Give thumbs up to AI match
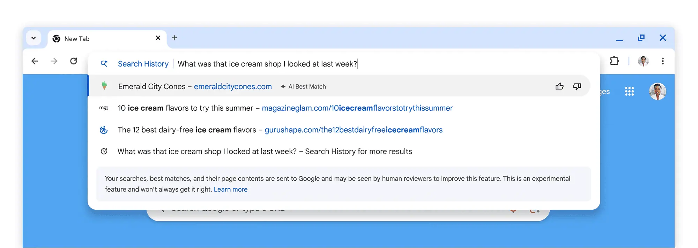Image resolution: width=698 pixels, height=248 pixels. click(559, 86)
